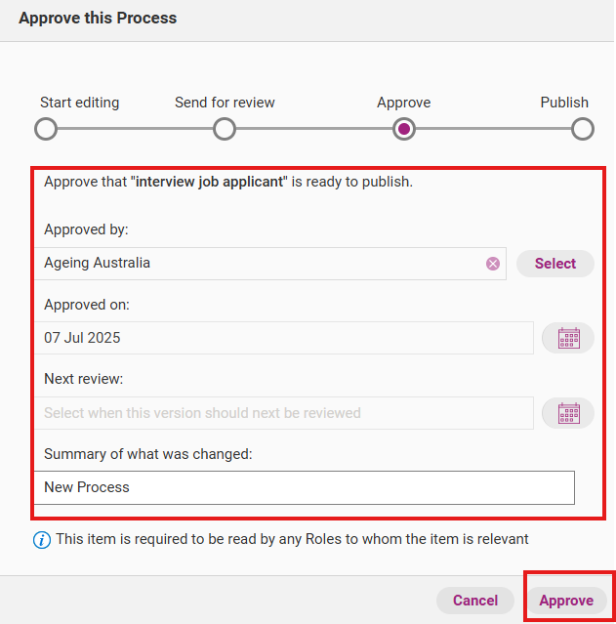The height and width of the screenshot is (624, 616).
Task: Cancel the approval dialog
Action: click(475, 601)
